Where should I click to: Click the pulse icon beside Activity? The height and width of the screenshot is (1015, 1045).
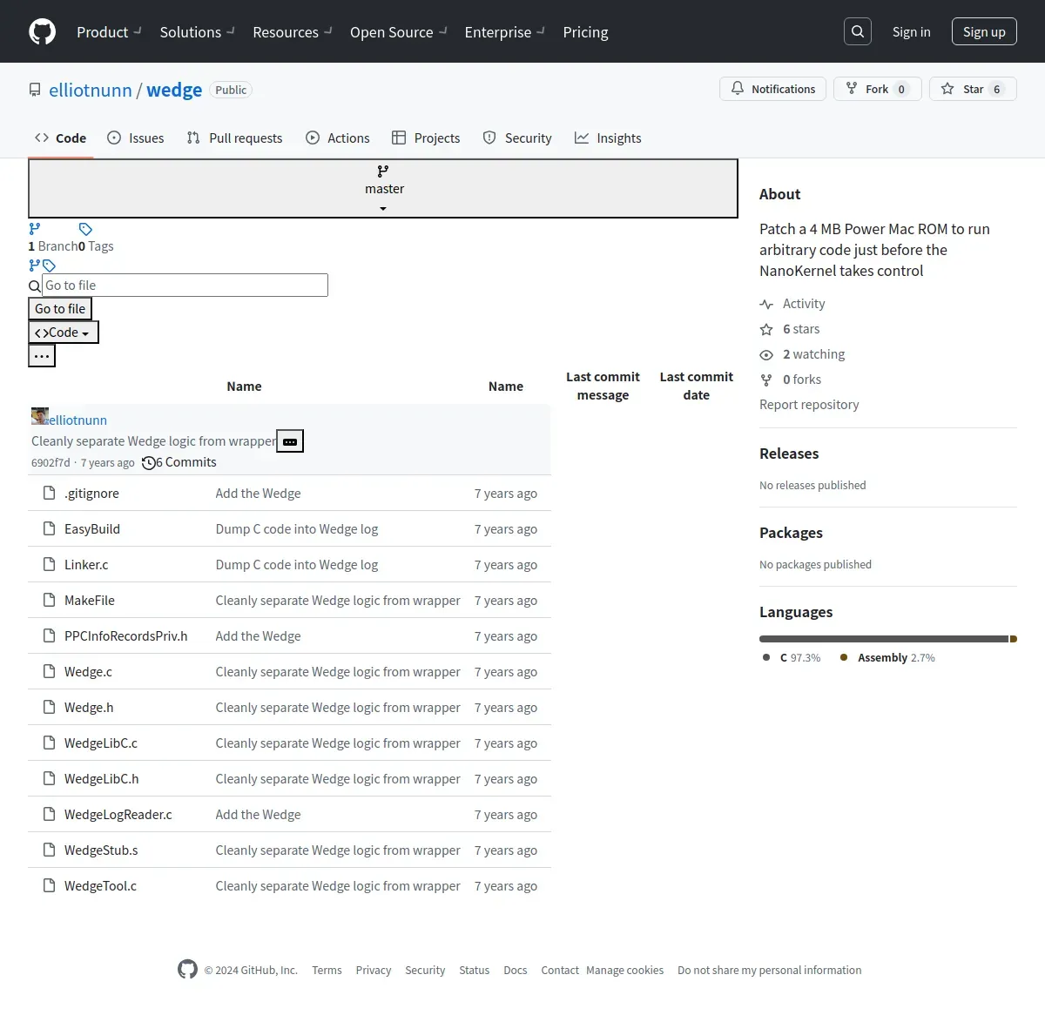coord(766,304)
